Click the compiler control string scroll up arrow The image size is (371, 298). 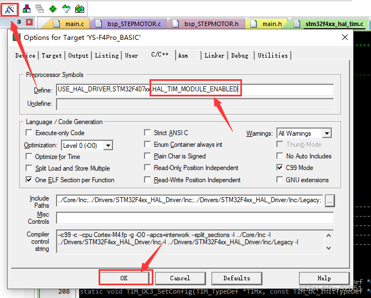coord(328,236)
